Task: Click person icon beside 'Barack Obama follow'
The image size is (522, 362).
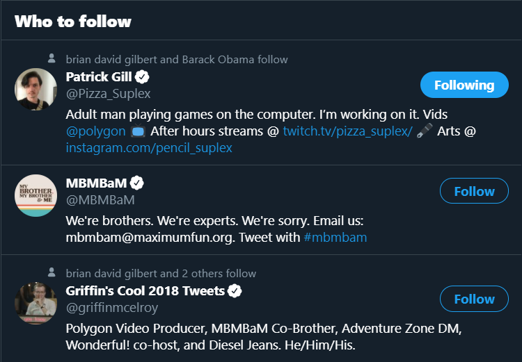Action: coord(52,59)
